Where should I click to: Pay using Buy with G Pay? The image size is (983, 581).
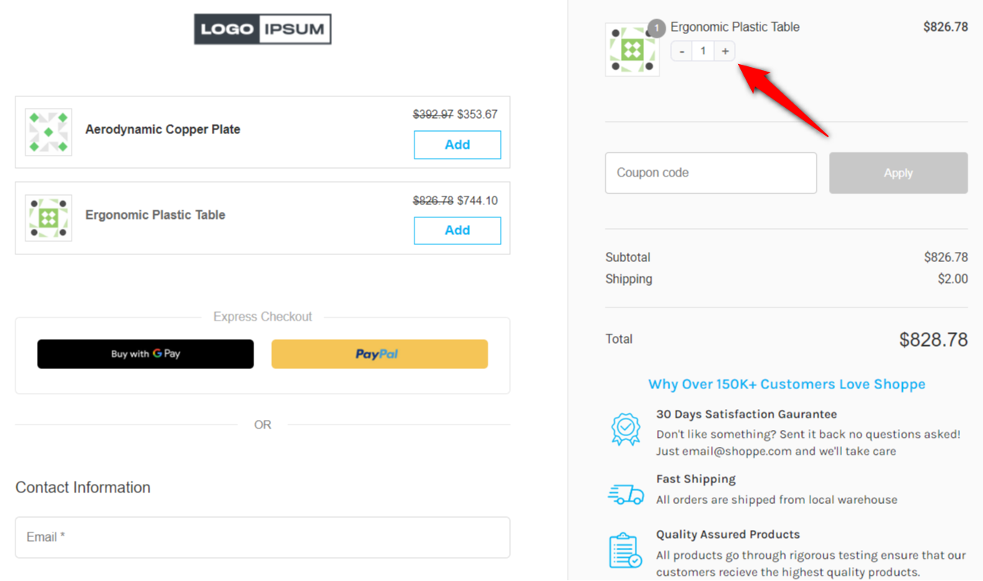pos(146,354)
